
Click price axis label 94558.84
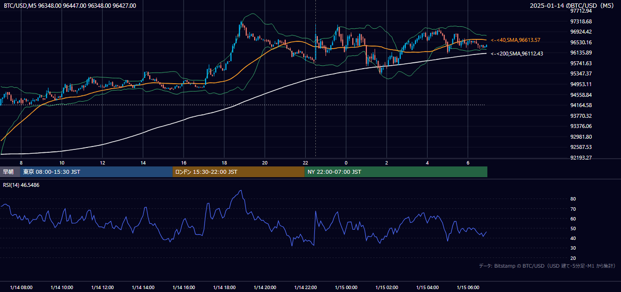(x=581, y=95)
